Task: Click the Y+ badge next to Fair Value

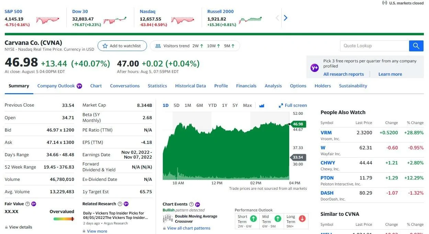Action: [x=34, y=204]
